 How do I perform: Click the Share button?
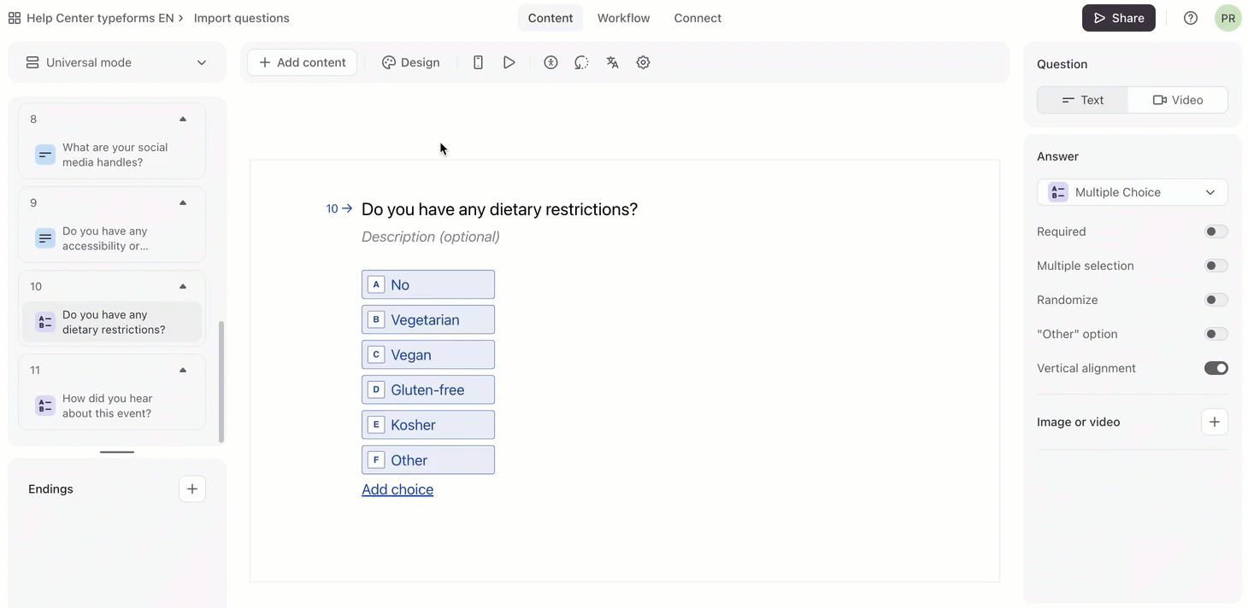[x=1118, y=18]
